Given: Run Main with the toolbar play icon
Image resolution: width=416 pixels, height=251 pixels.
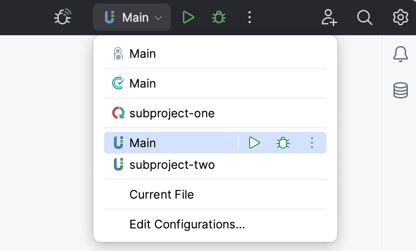Looking at the screenshot, I should (188, 18).
